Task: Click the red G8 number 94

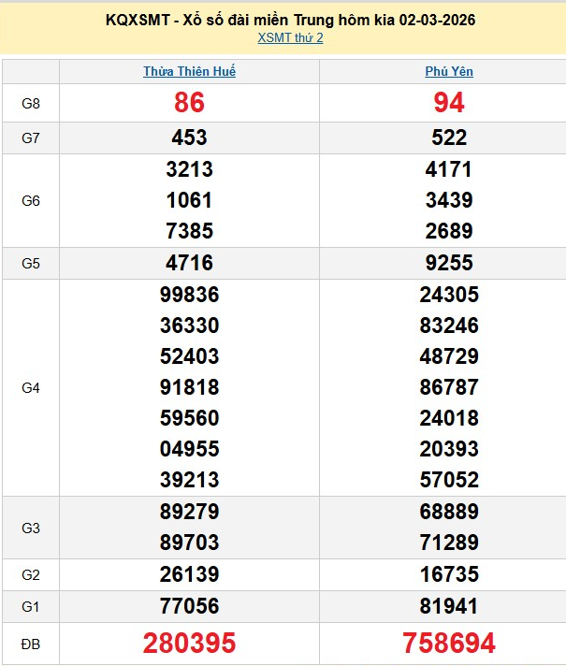Action: (449, 103)
